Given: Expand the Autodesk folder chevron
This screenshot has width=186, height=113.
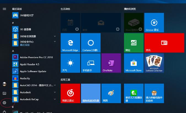Looking at the screenshot, I should click(55, 92).
